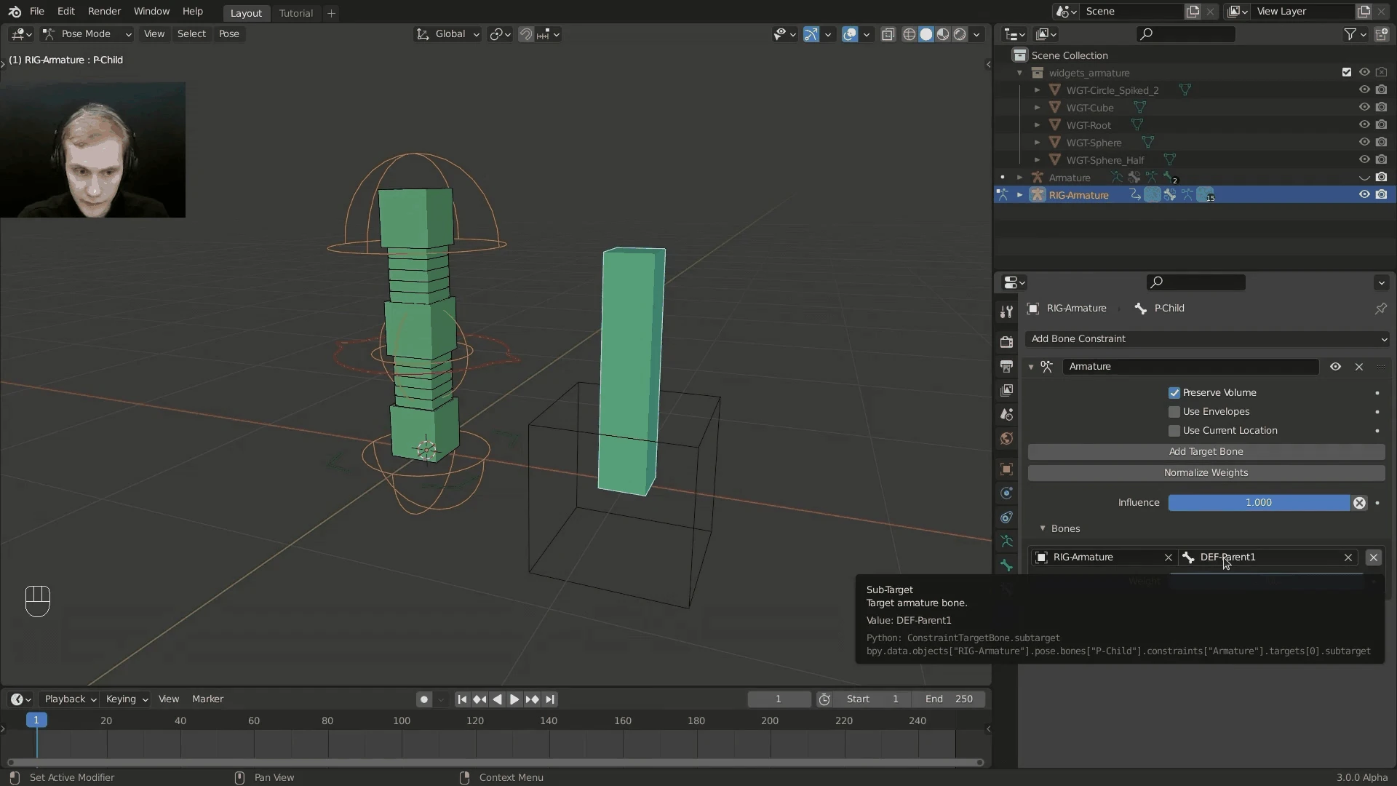The height and width of the screenshot is (786, 1397).
Task: Click the End frame field
Action: 950,699
